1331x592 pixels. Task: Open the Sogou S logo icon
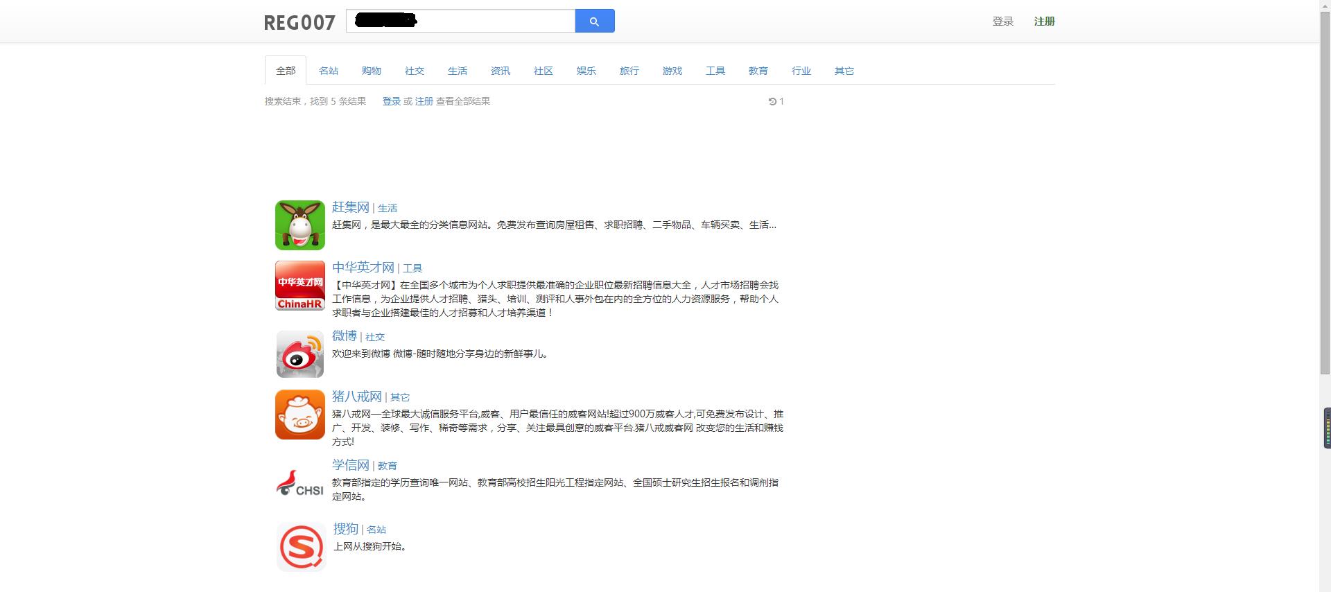pyautogui.click(x=301, y=547)
